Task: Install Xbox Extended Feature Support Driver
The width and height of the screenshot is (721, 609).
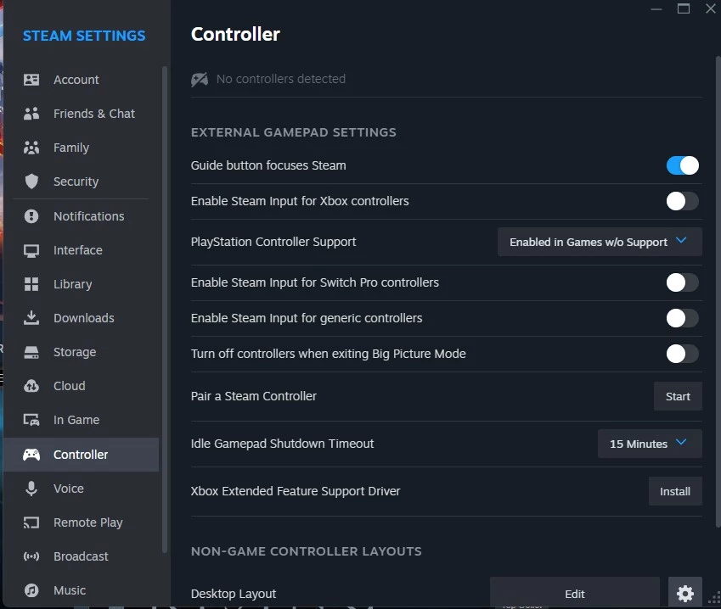Action: (x=675, y=491)
